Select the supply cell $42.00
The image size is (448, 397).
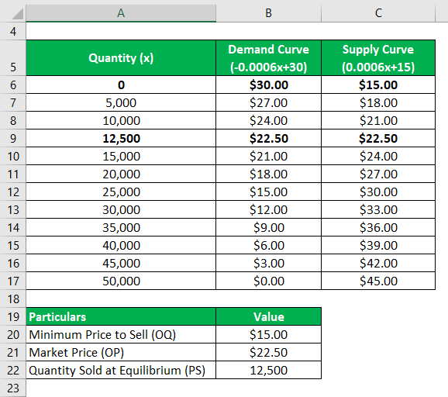coord(378,263)
